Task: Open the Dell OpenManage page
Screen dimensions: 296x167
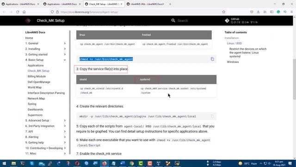Action: click(x=39, y=82)
